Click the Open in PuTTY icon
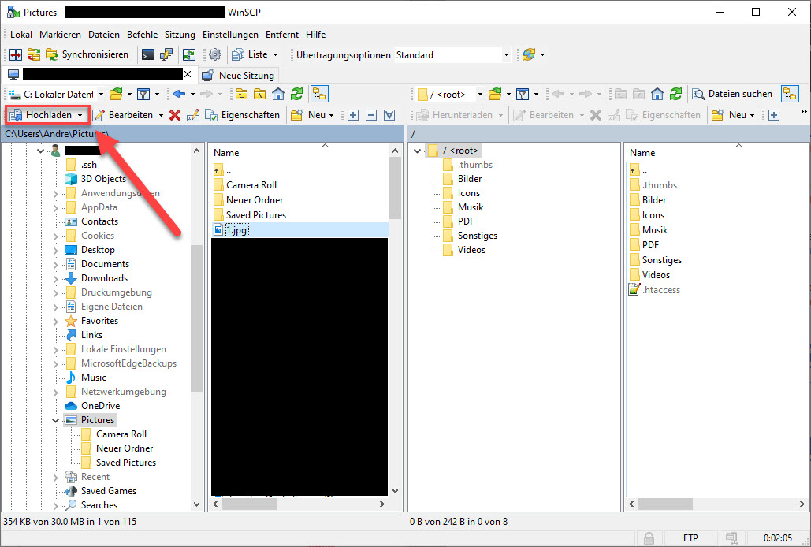811x547 pixels. pyautogui.click(x=166, y=54)
